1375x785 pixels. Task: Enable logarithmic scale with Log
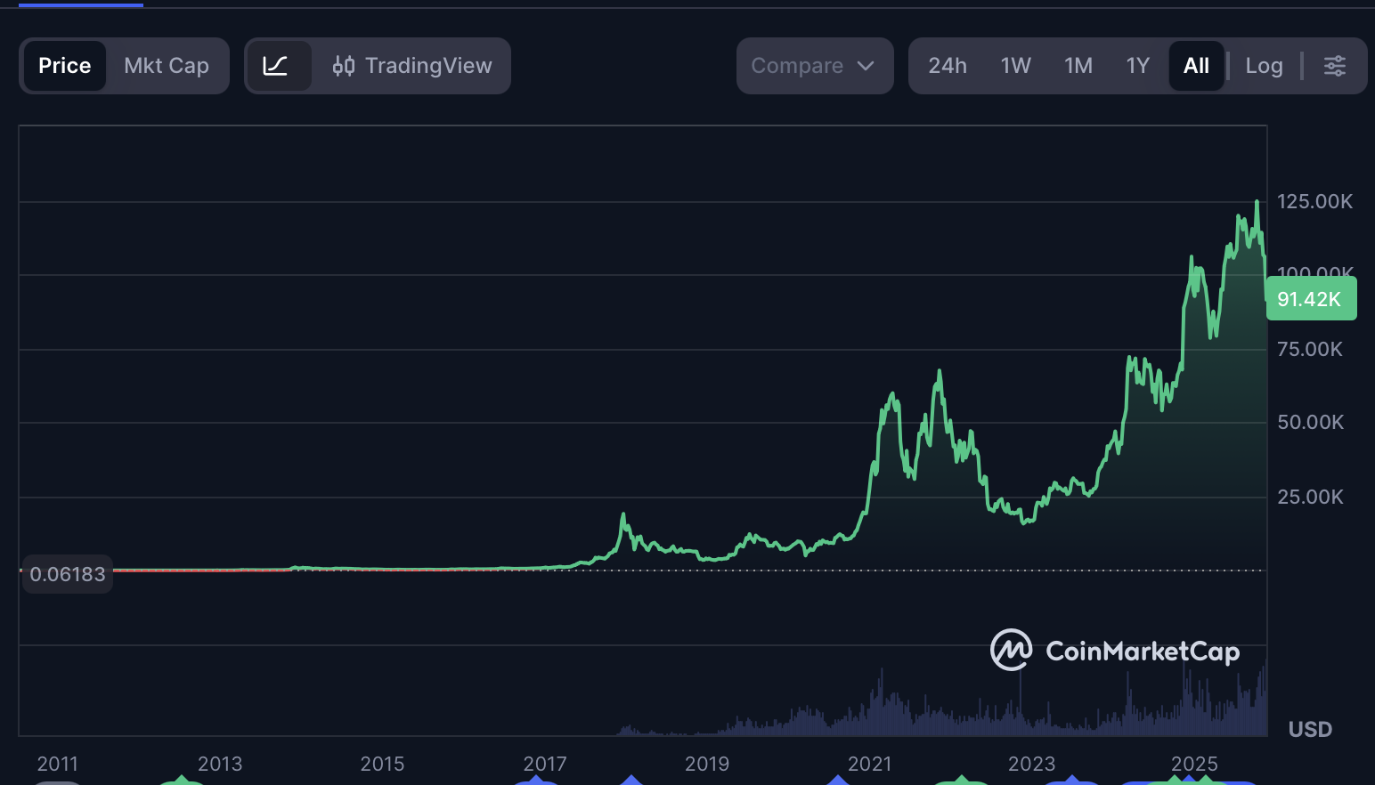click(1265, 65)
